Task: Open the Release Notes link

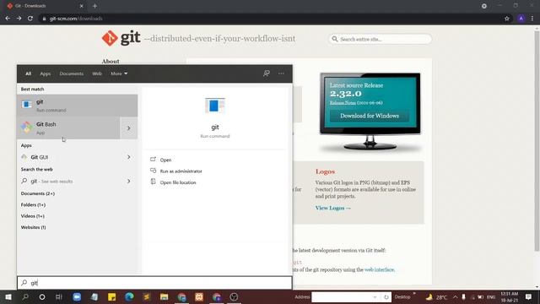Action: tap(343, 103)
